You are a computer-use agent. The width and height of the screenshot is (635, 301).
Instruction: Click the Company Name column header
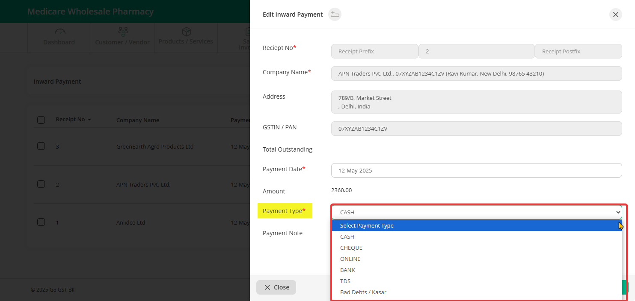(137, 120)
